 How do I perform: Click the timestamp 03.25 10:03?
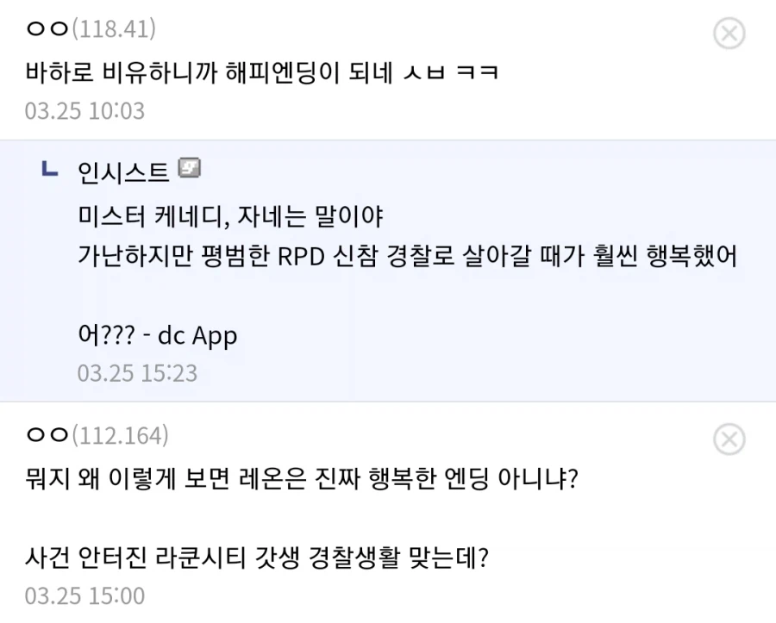pyautogui.click(x=84, y=109)
